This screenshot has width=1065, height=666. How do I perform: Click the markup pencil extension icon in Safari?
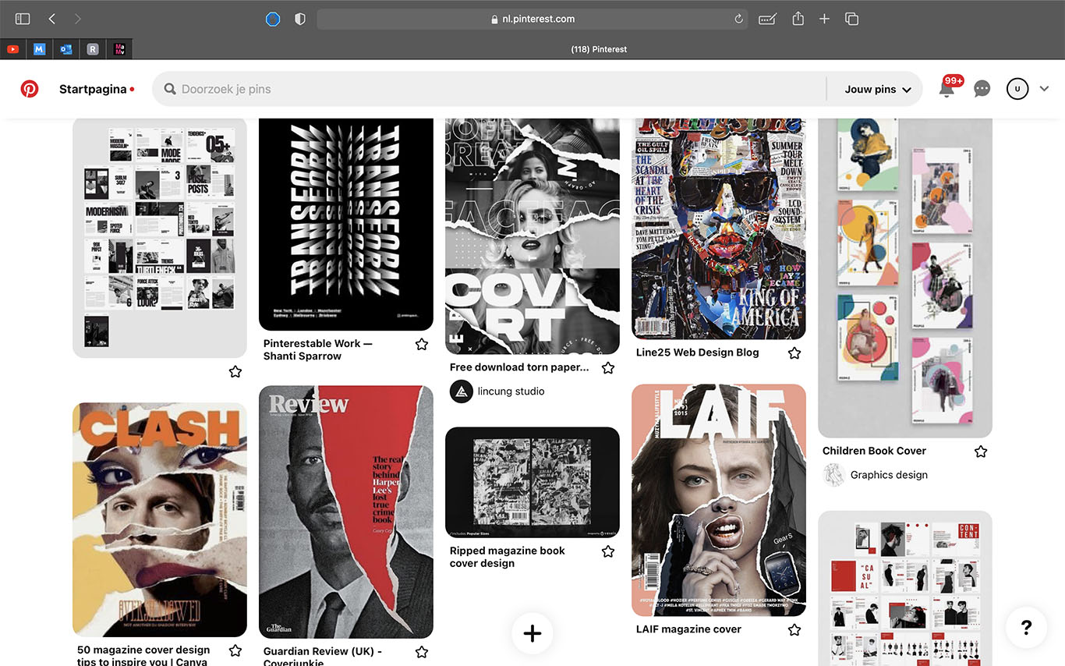(x=767, y=19)
